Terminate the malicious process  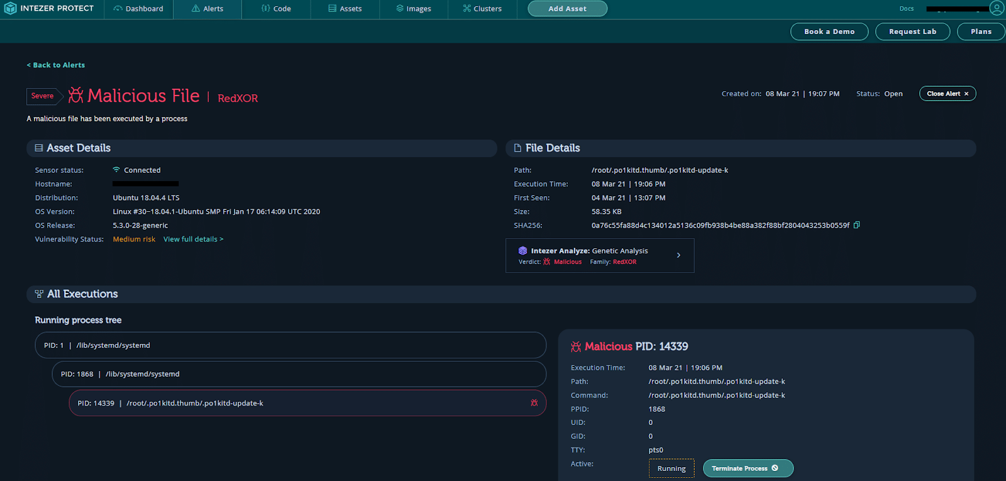(748, 468)
